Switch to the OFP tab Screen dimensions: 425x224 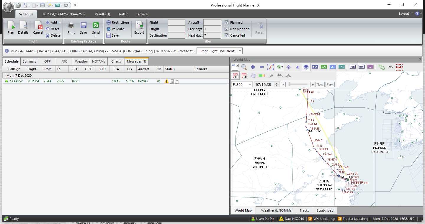click(48, 61)
